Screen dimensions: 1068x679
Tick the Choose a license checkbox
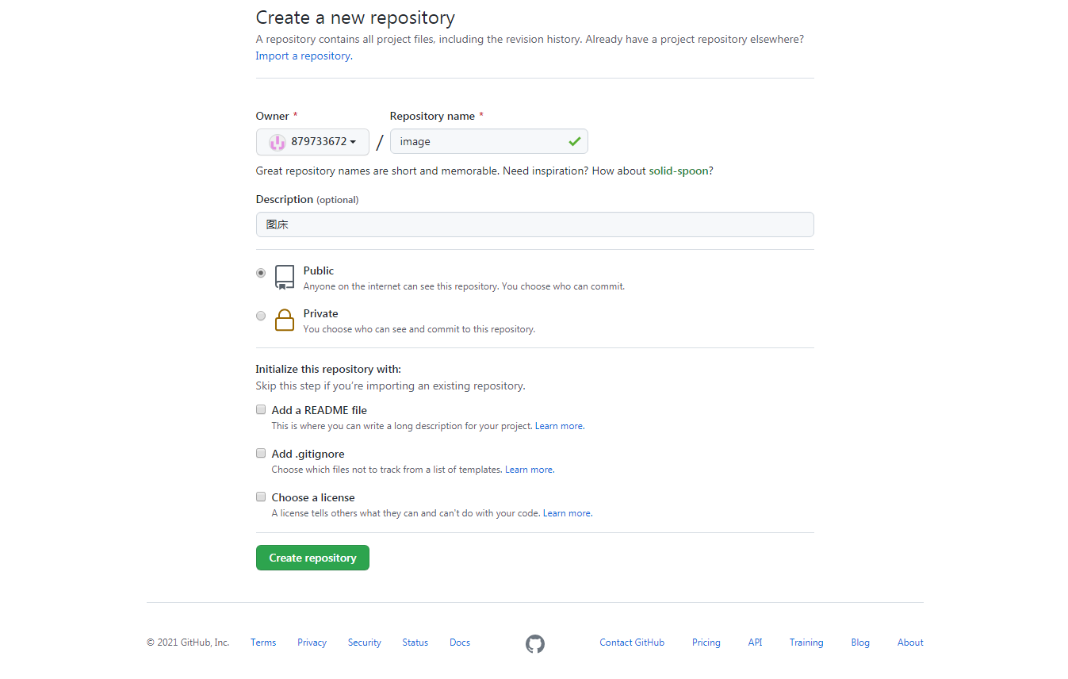[x=260, y=497]
